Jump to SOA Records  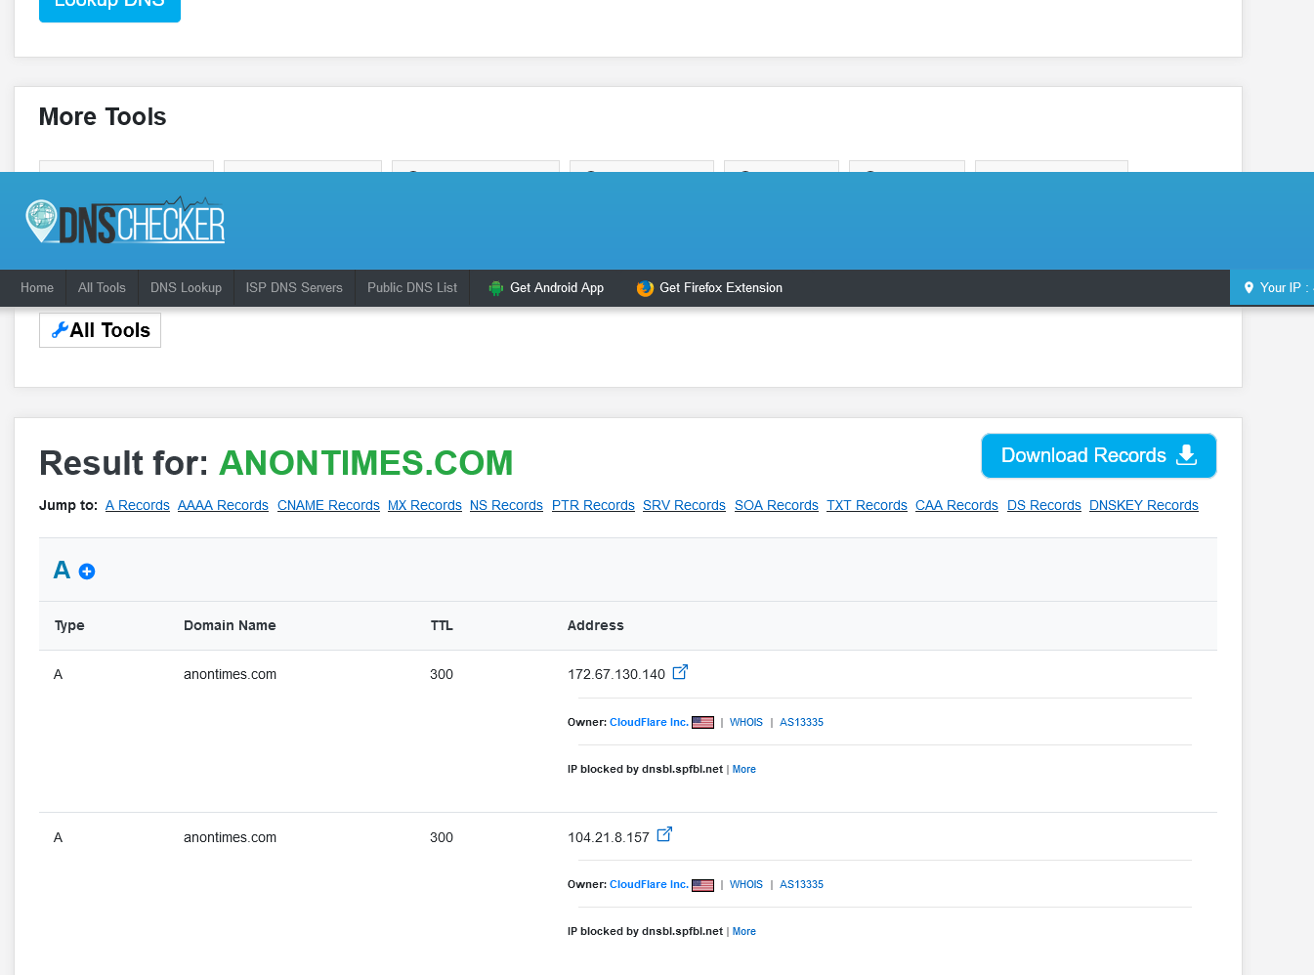coord(777,505)
